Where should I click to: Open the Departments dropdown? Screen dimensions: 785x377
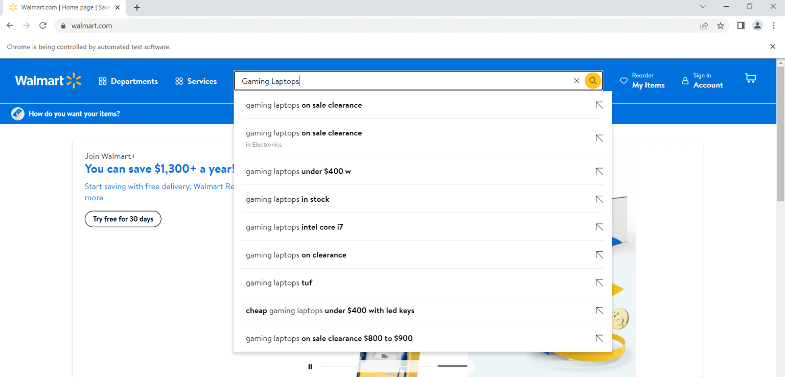(128, 81)
